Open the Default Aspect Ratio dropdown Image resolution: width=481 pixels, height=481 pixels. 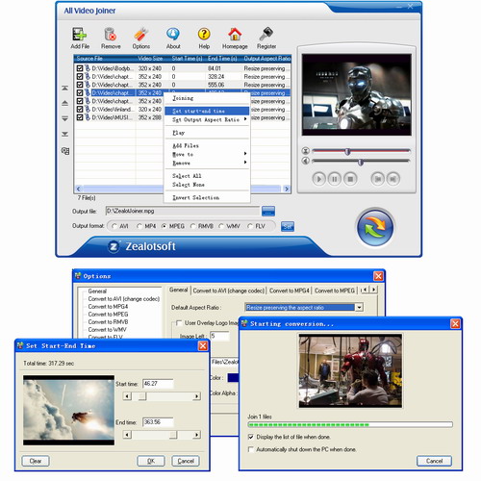359,307
